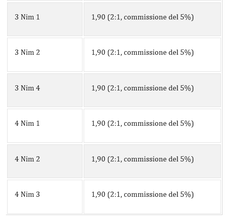Screen dimensions: 232x217
Task: Click the '5%)' text in 4 Nim 1 row
Action: click(187, 123)
